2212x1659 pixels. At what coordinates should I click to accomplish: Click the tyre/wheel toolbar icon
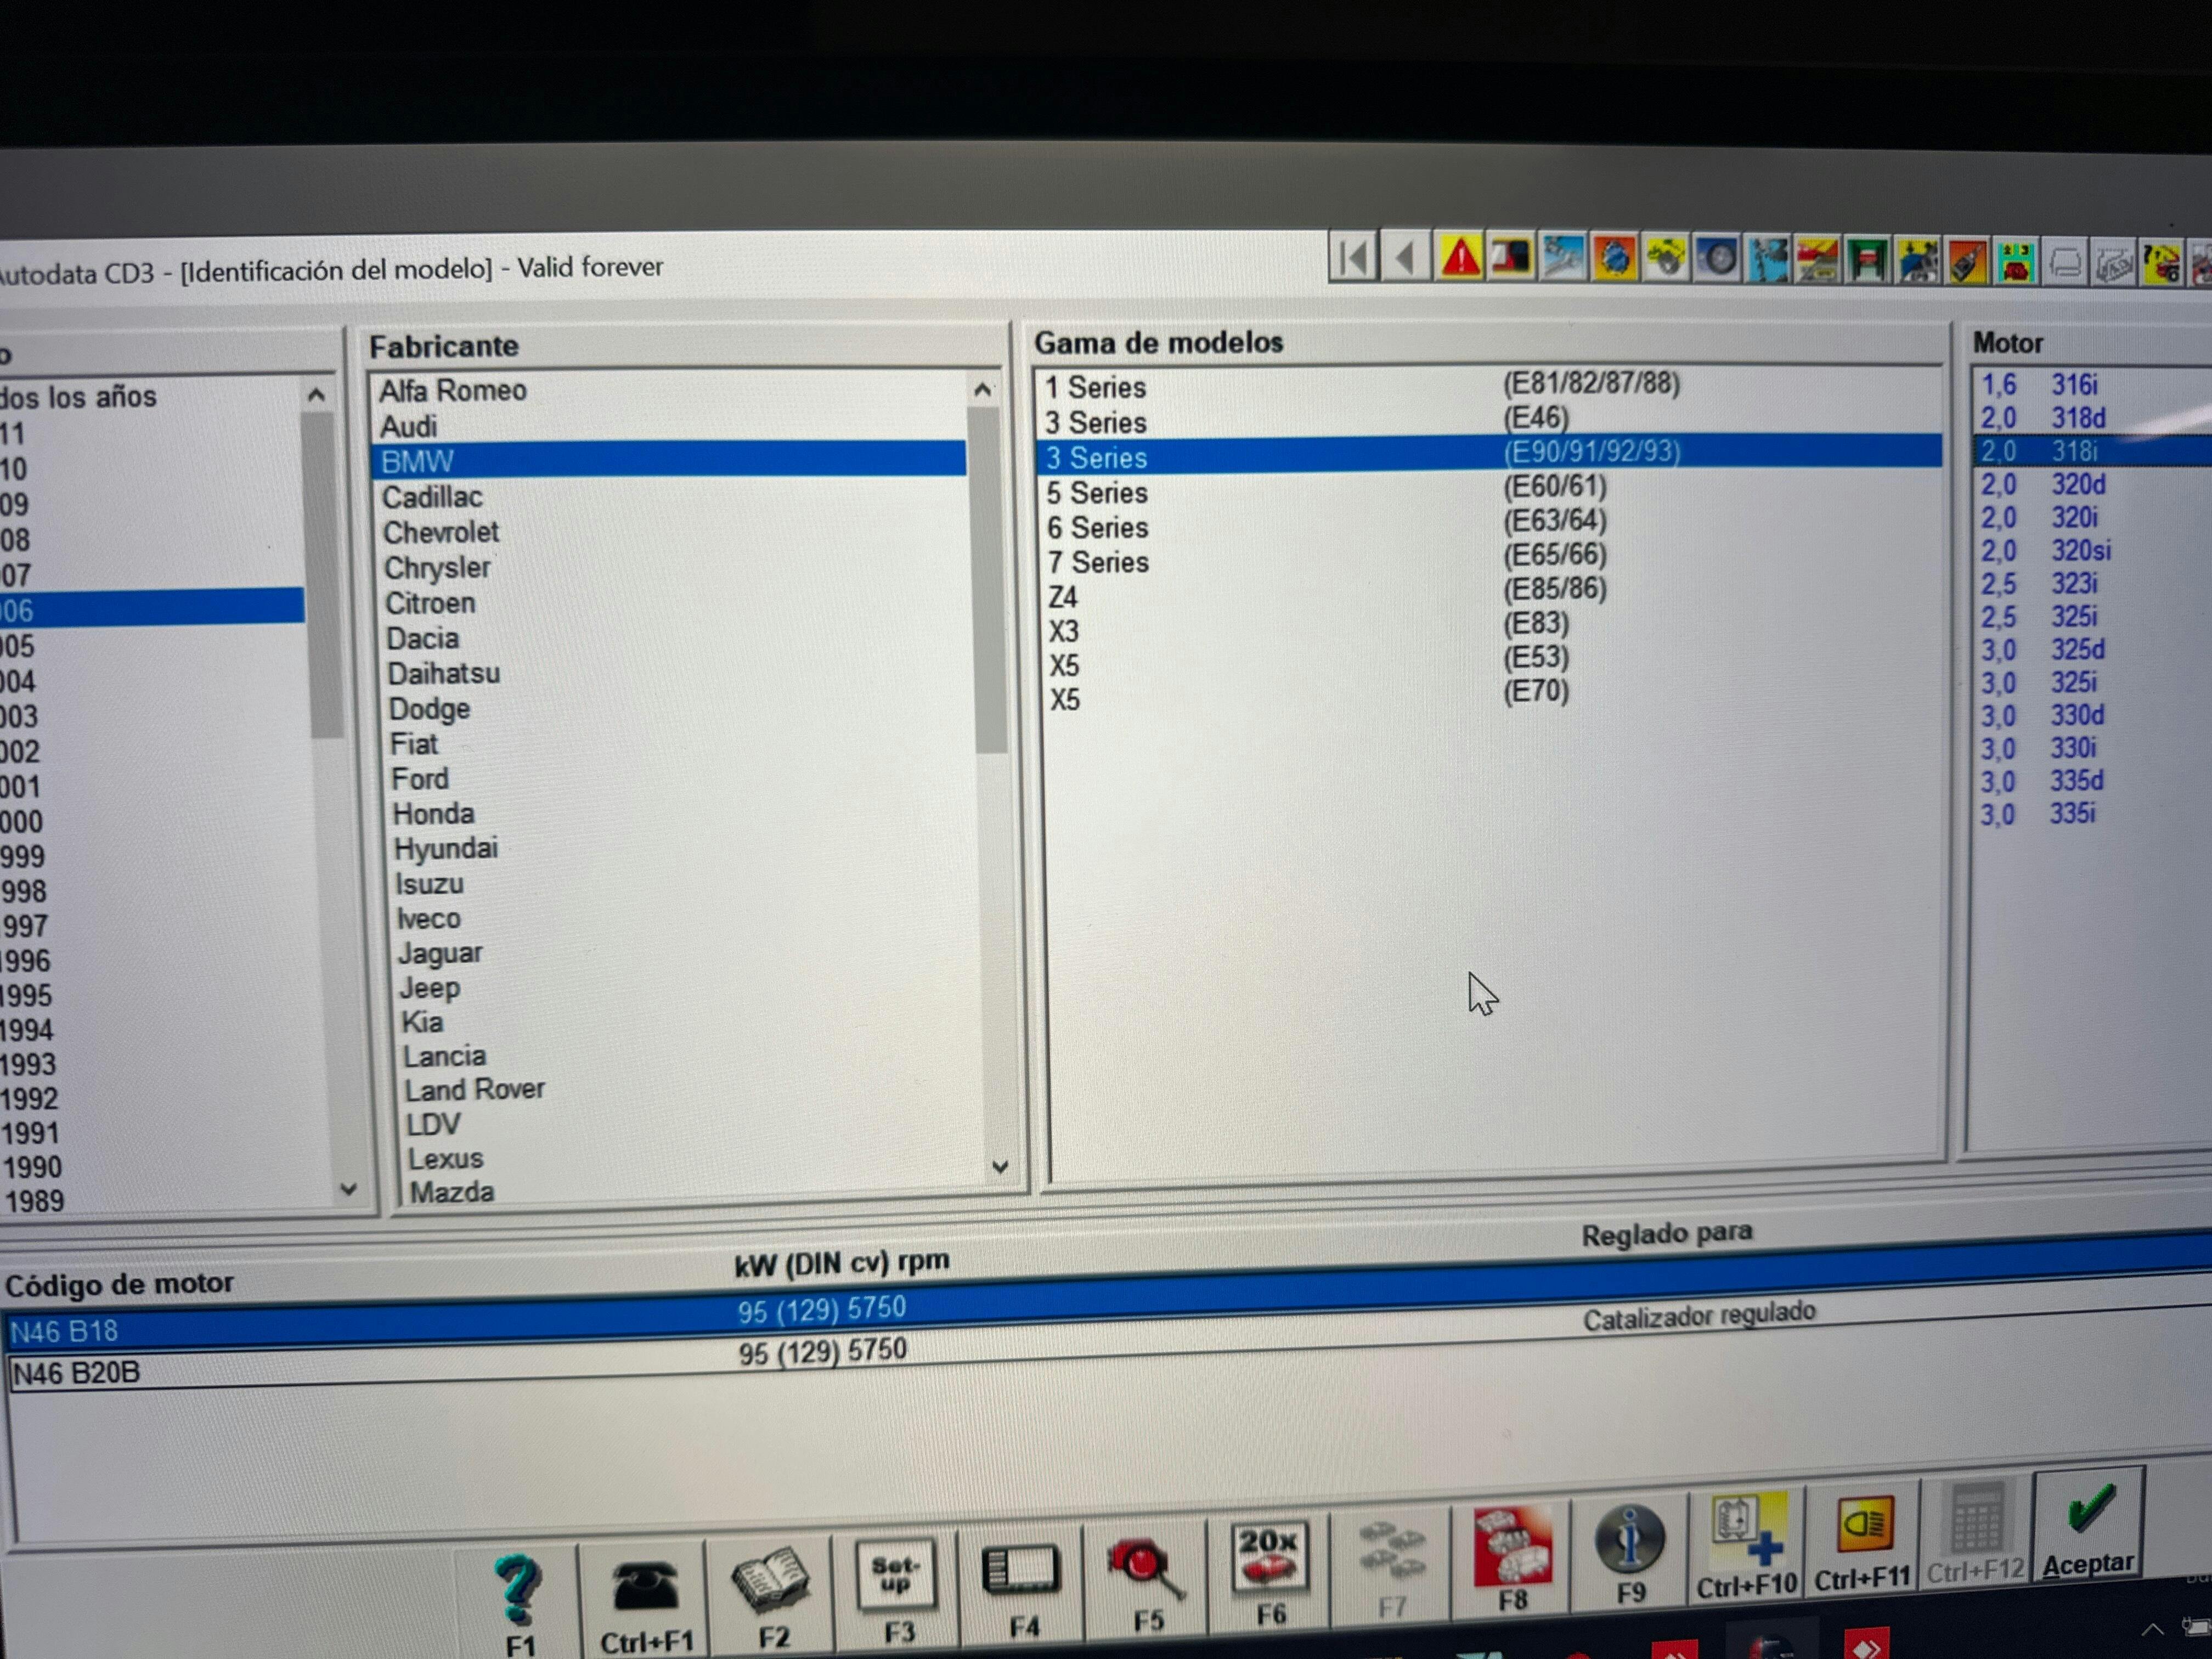1717,260
